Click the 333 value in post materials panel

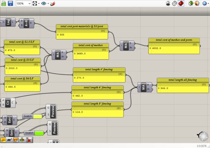click(62, 34)
